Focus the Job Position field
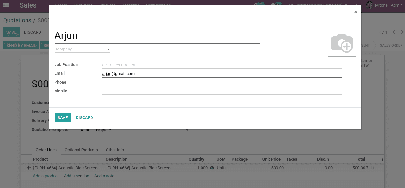This screenshot has height=188, width=405. [x=222, y=65]
